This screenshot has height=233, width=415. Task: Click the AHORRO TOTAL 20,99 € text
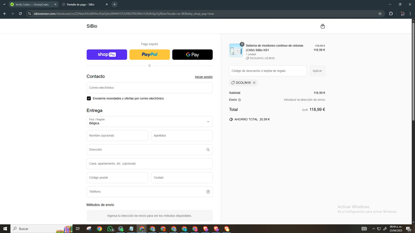pos(252,120)
